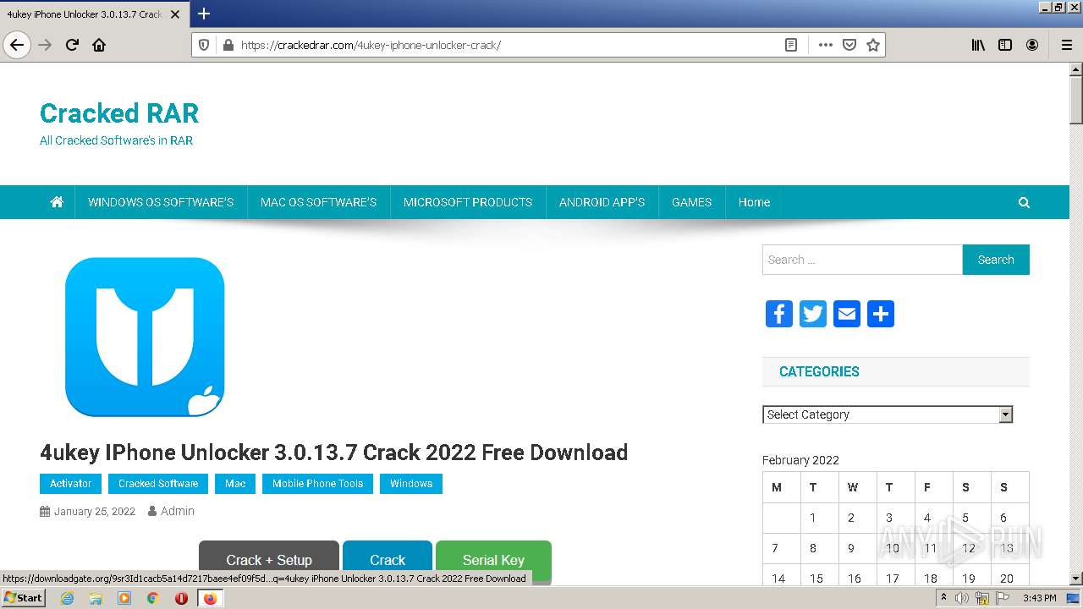Click Search button in sidebar

click(996, 260)
